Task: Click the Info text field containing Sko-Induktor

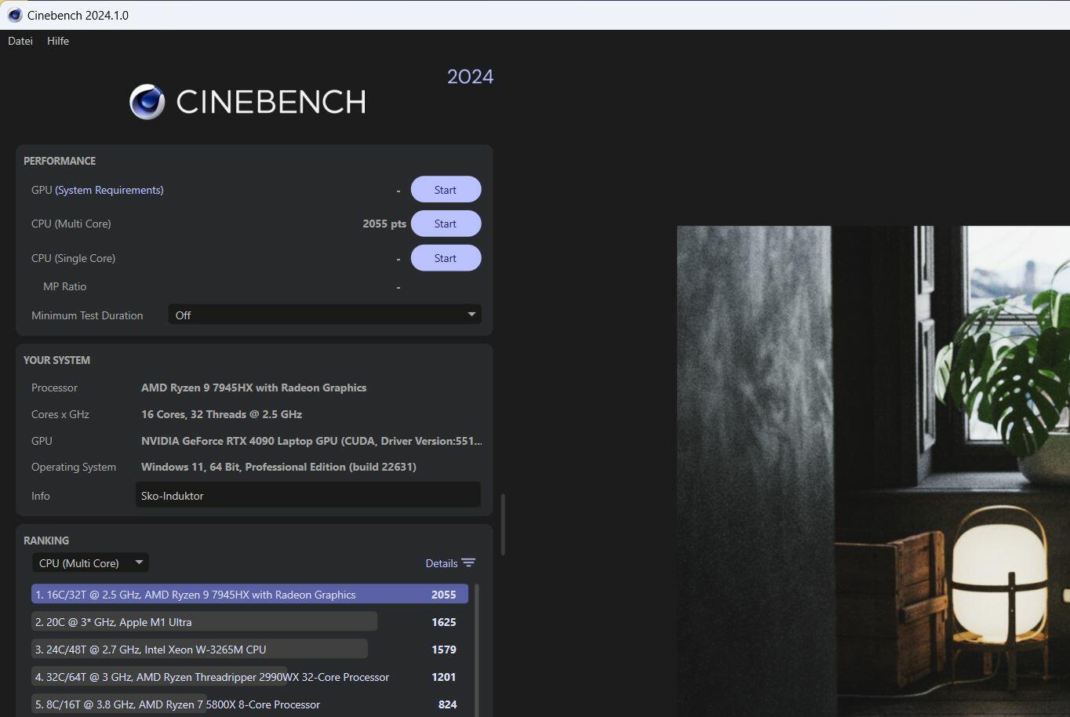Action: [x=308, y=496]
